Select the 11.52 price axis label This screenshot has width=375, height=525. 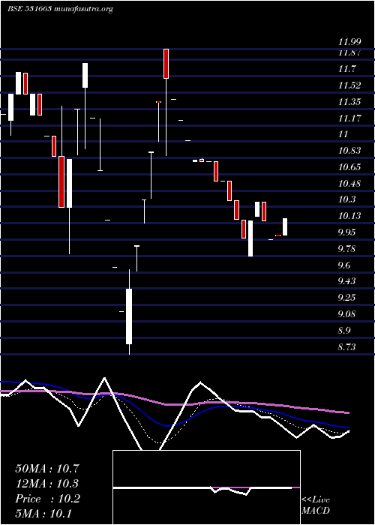click(x=349, y=85)
